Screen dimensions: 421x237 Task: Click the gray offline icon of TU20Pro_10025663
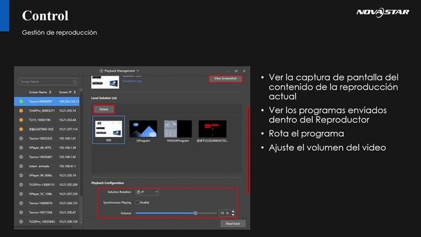[21, 222]
